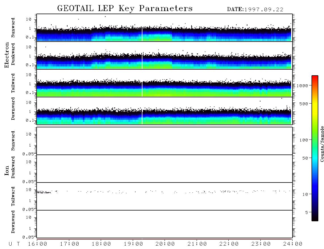Click the black bottom of the color bar
Viewport: 324px width, 249px height.
(315, 218)
